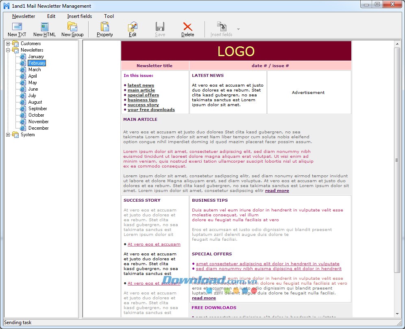Expand the System tree node
405x329 pixels.
(8, 135)
